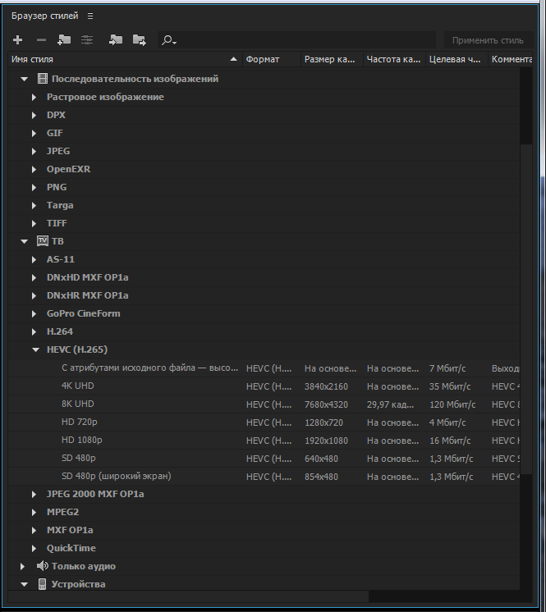
Task: Select the С атрибутами исходного файла preset
Action: (149, 368)
